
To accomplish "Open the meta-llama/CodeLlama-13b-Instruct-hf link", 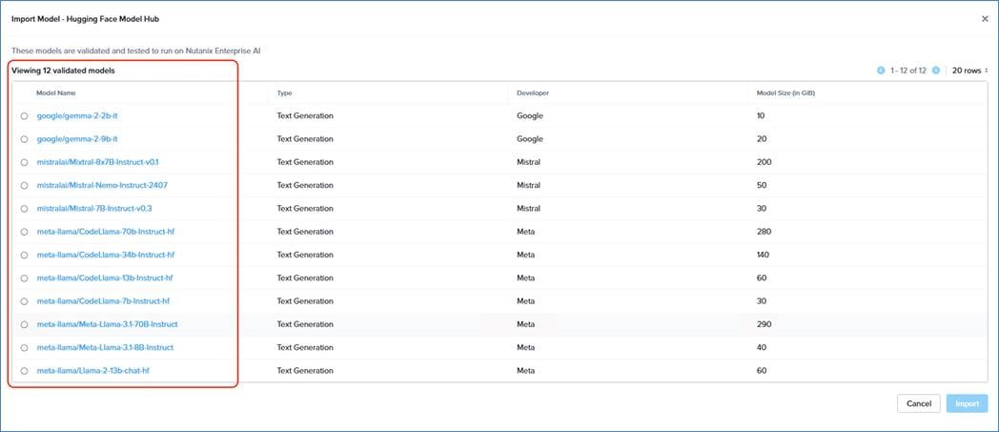I will 105,278.
